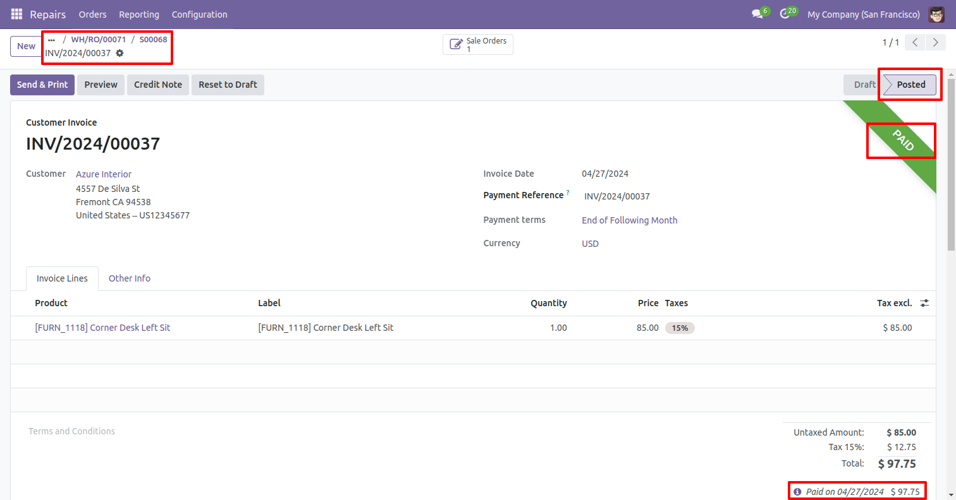956x500 pixels.
Task: Click the Draft status stage
Action: pyautogui.click(x=864, y=85)
